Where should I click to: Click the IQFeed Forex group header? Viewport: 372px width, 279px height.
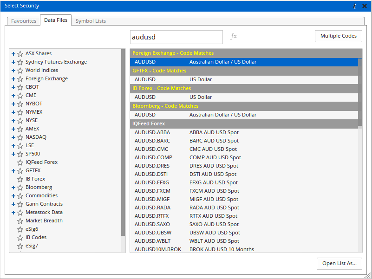[x=244, y=123]
